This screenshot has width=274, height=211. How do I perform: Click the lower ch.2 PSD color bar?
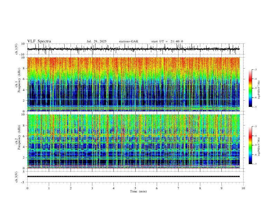click(250, 145)
